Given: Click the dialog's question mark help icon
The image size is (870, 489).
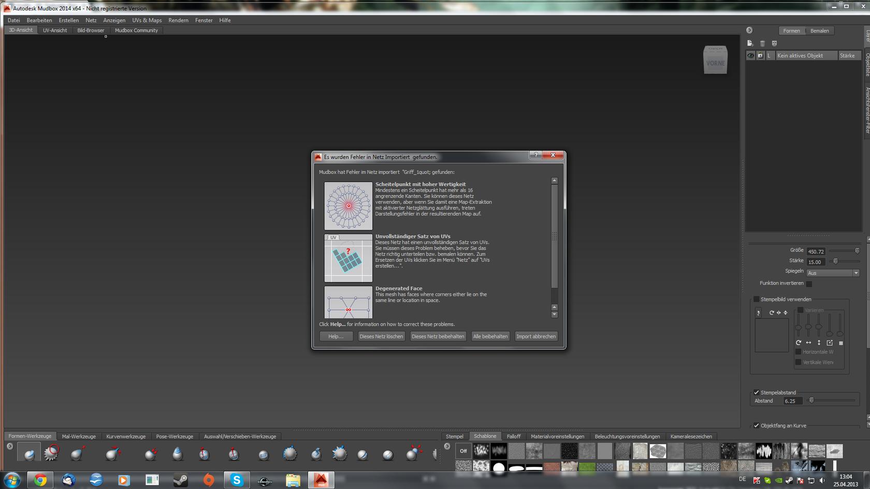Looking at the screenshot, I should click(536, 155).
